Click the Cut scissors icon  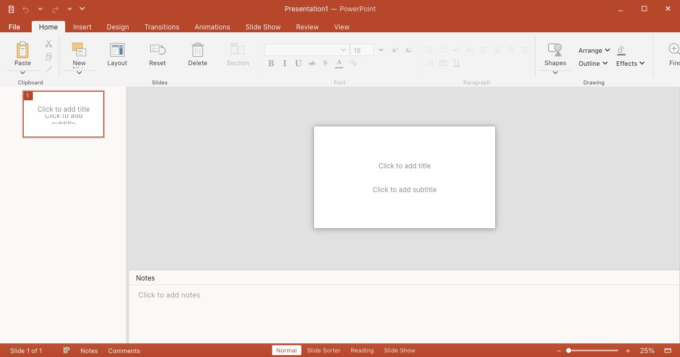[49, 44]
